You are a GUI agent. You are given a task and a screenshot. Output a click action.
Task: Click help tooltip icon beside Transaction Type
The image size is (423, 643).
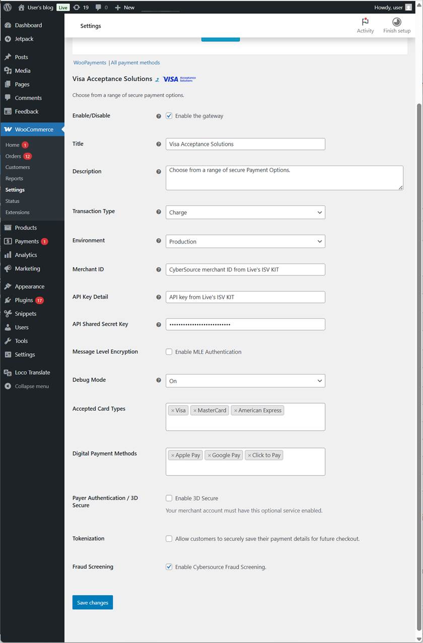(x=159, y=212)
